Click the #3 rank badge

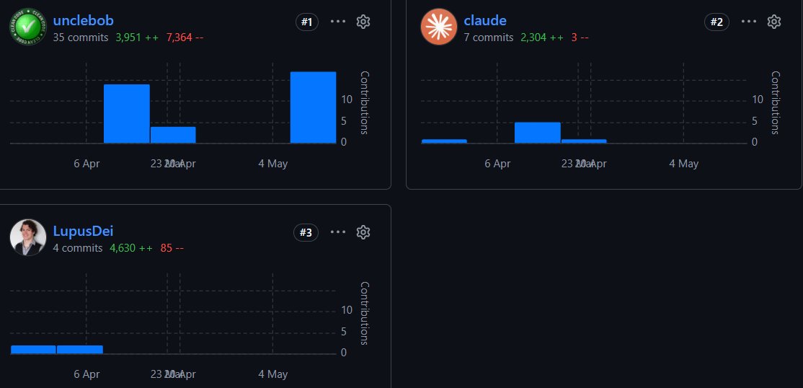coord(306,233)
